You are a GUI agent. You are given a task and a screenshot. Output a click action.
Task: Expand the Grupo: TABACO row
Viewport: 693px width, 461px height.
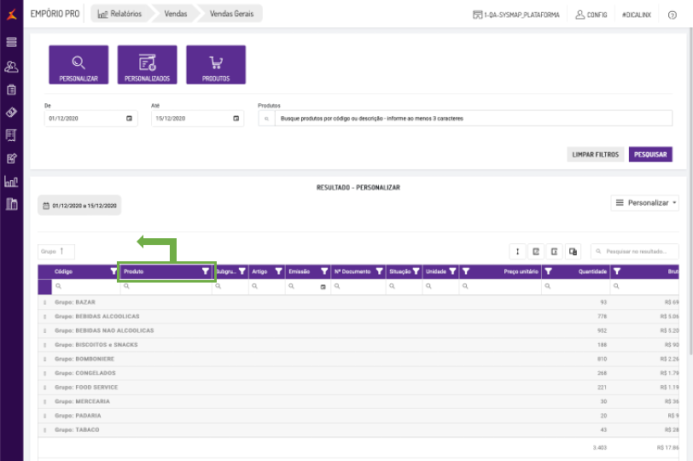pos(45,429)
